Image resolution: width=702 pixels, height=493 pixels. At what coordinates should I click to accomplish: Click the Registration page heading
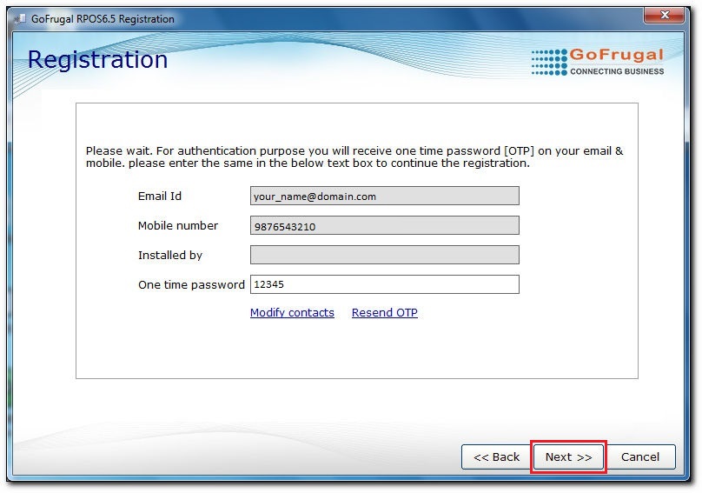click(97, 59)
